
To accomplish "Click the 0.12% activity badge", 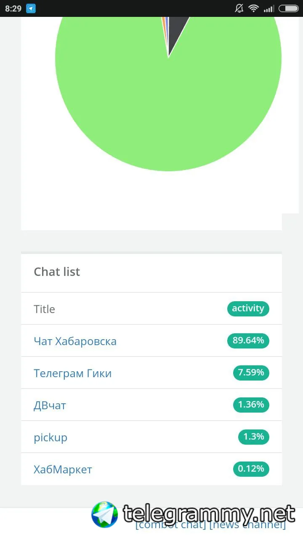I will (251, 469).
